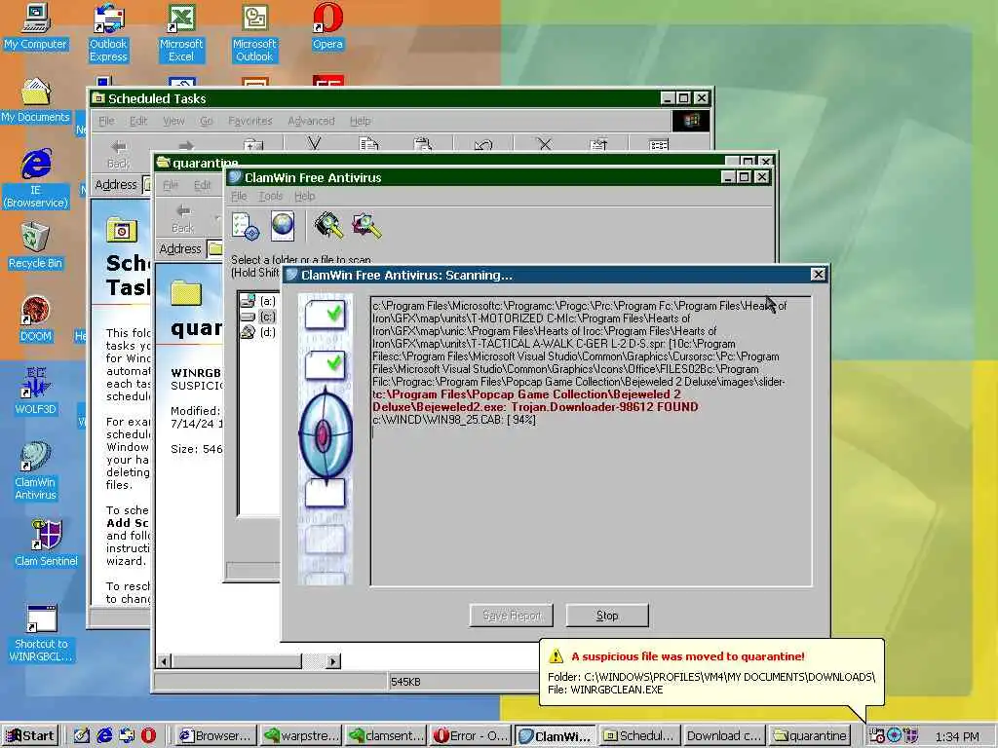Click the ClamWin tray icon
Viewport: 998px width, 748px height.
click(895, 736)
